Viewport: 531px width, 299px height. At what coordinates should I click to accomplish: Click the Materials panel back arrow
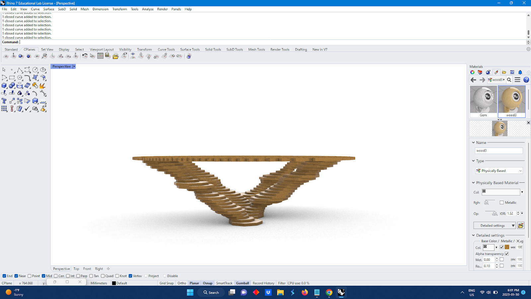point(474,80)
